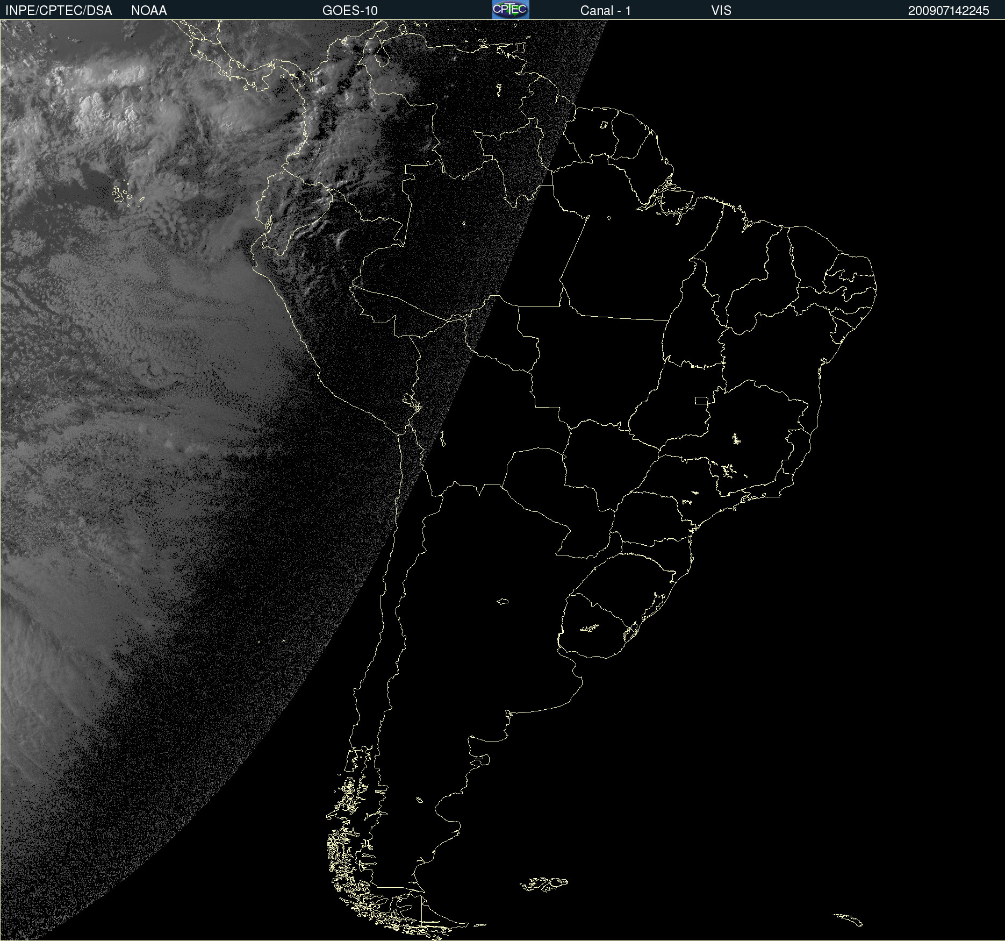Click the GOES-10 satellite label
1005x941 pixels.
click(350, 11)
